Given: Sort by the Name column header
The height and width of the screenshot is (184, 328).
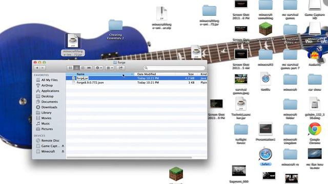Looking at the screenshot, I should (x=100, y=74).
